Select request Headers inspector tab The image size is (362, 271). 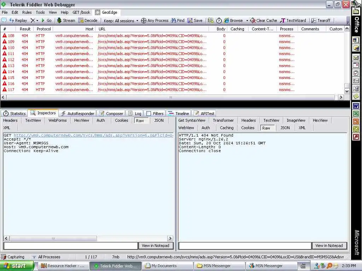pyautogui.click(x=10, y=120)
